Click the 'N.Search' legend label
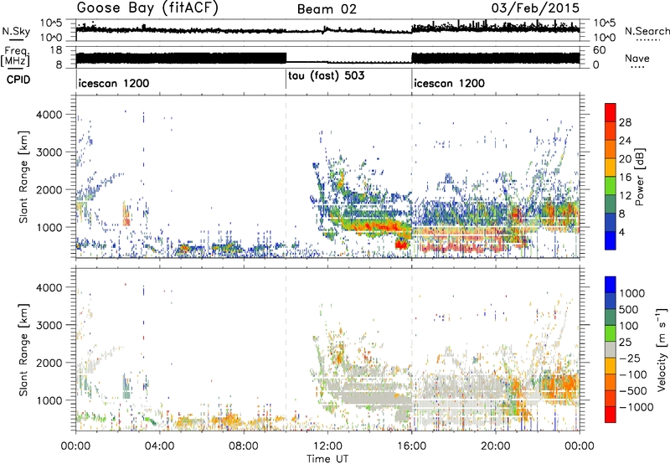This screenshot has height=464, width=670. coord(647,31)
